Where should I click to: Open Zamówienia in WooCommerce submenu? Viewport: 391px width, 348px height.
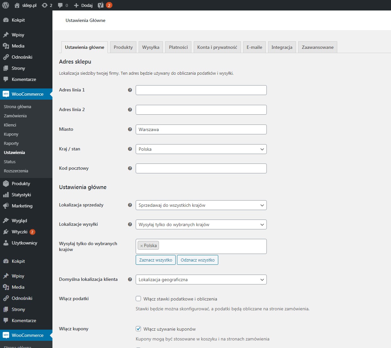click(15, 116)
